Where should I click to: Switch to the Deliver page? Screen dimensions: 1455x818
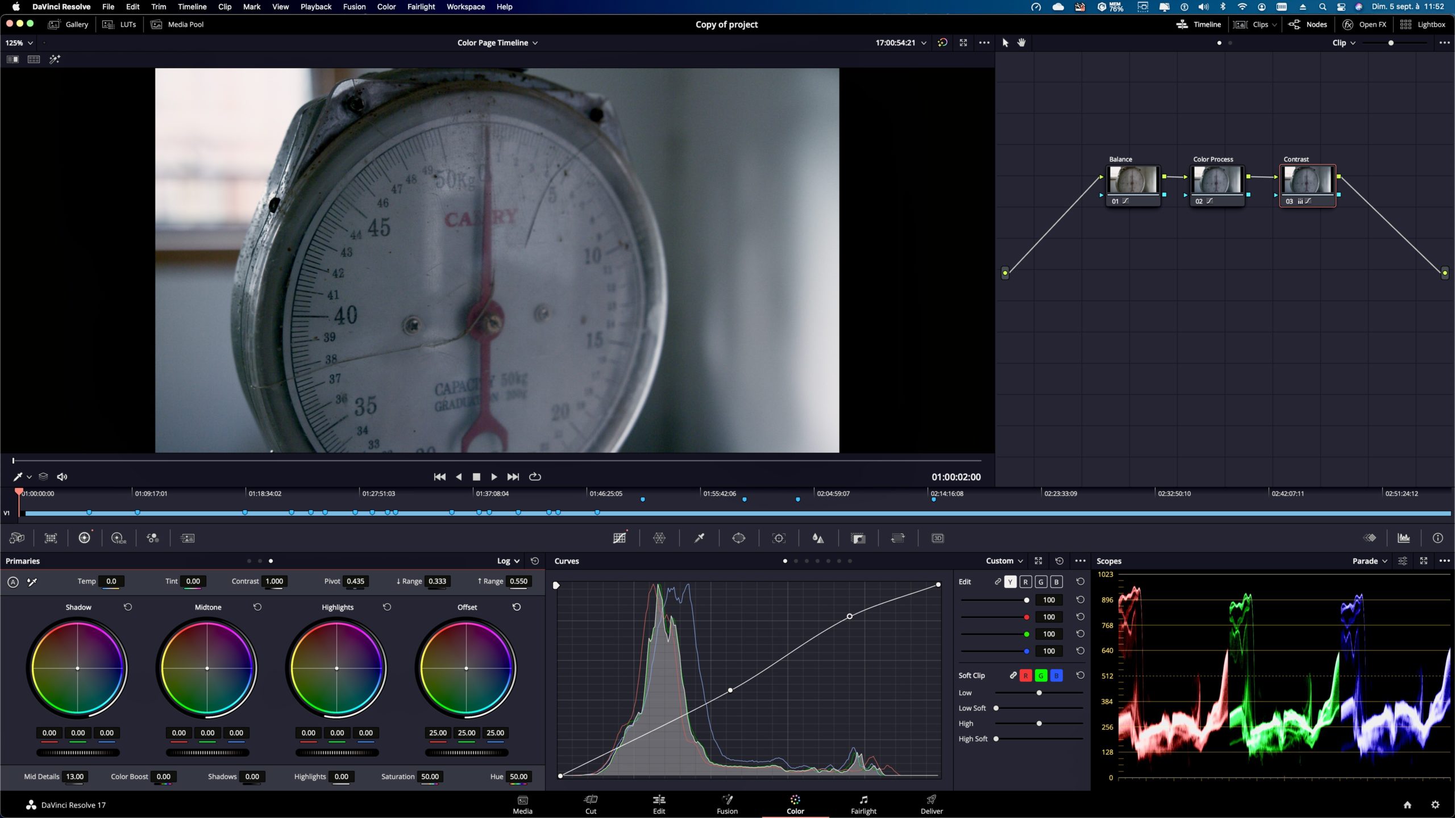click(x=931, y=804)
